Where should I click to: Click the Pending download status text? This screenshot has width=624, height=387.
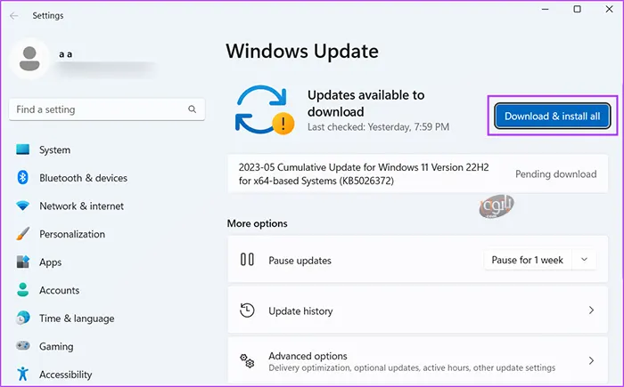(x=556, y=174)
